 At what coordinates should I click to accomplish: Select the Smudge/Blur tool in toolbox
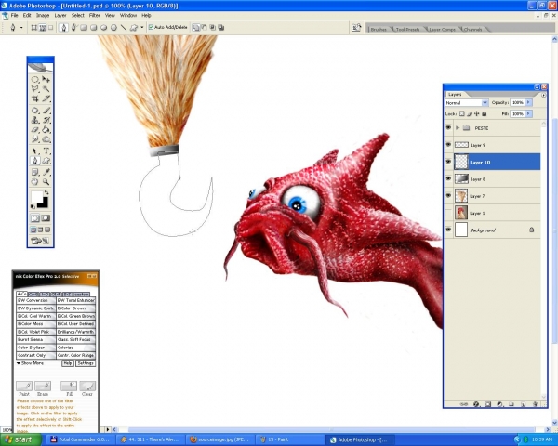click(x=35, y=139)
